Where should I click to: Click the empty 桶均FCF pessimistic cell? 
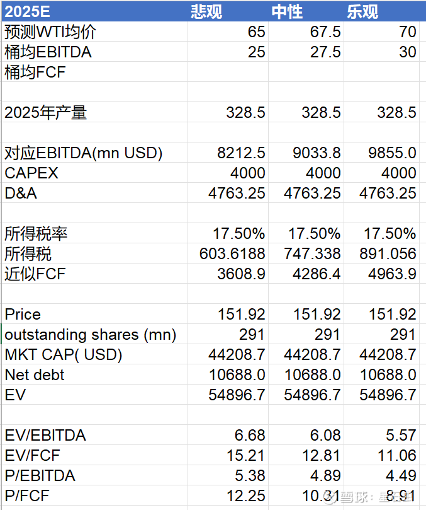pos(228,72)
